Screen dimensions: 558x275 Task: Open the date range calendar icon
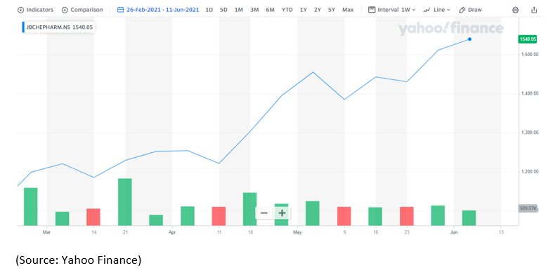click(x=120, y=10)
